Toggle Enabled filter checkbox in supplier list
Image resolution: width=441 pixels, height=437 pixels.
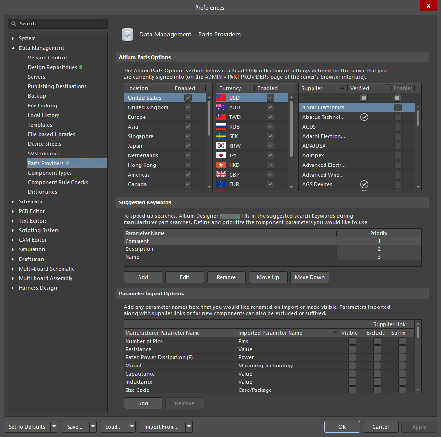point(397,98)
